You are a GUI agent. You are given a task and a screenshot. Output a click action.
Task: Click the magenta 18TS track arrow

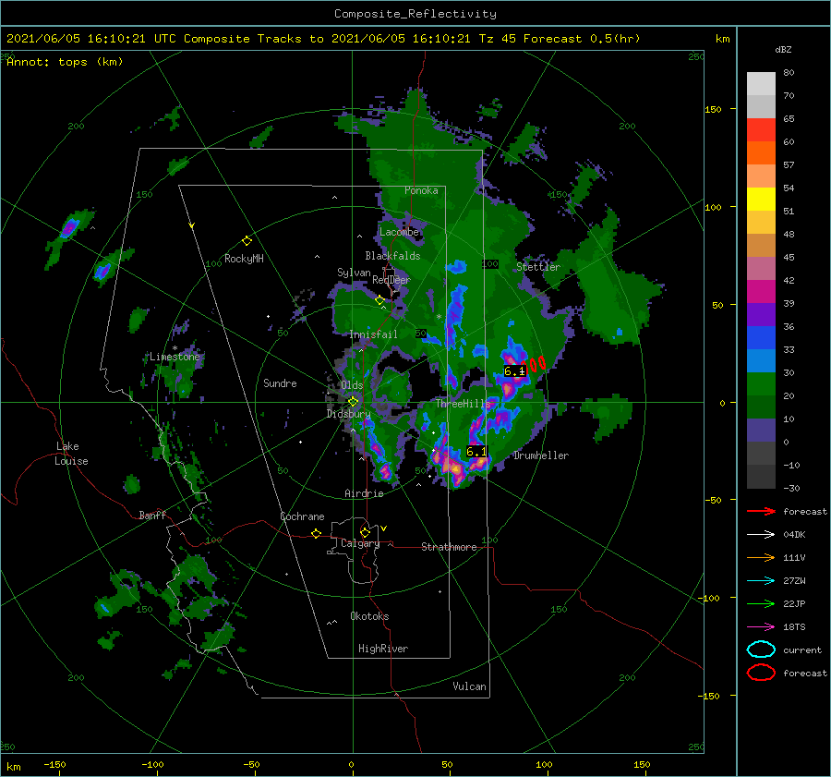(761, 627)
